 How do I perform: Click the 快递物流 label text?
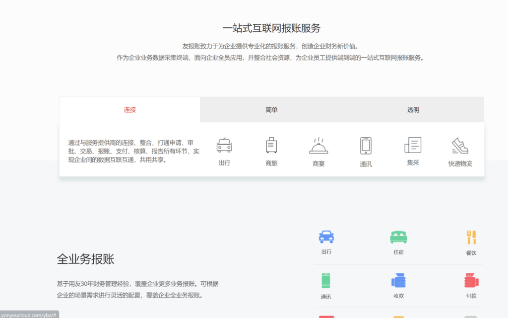(460, 163)
